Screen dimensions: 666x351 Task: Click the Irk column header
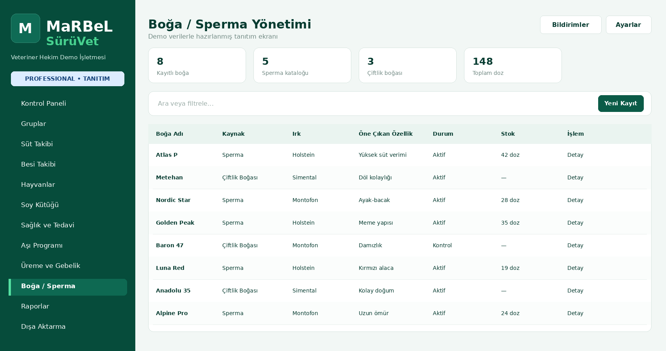click(x=296, y=134)
